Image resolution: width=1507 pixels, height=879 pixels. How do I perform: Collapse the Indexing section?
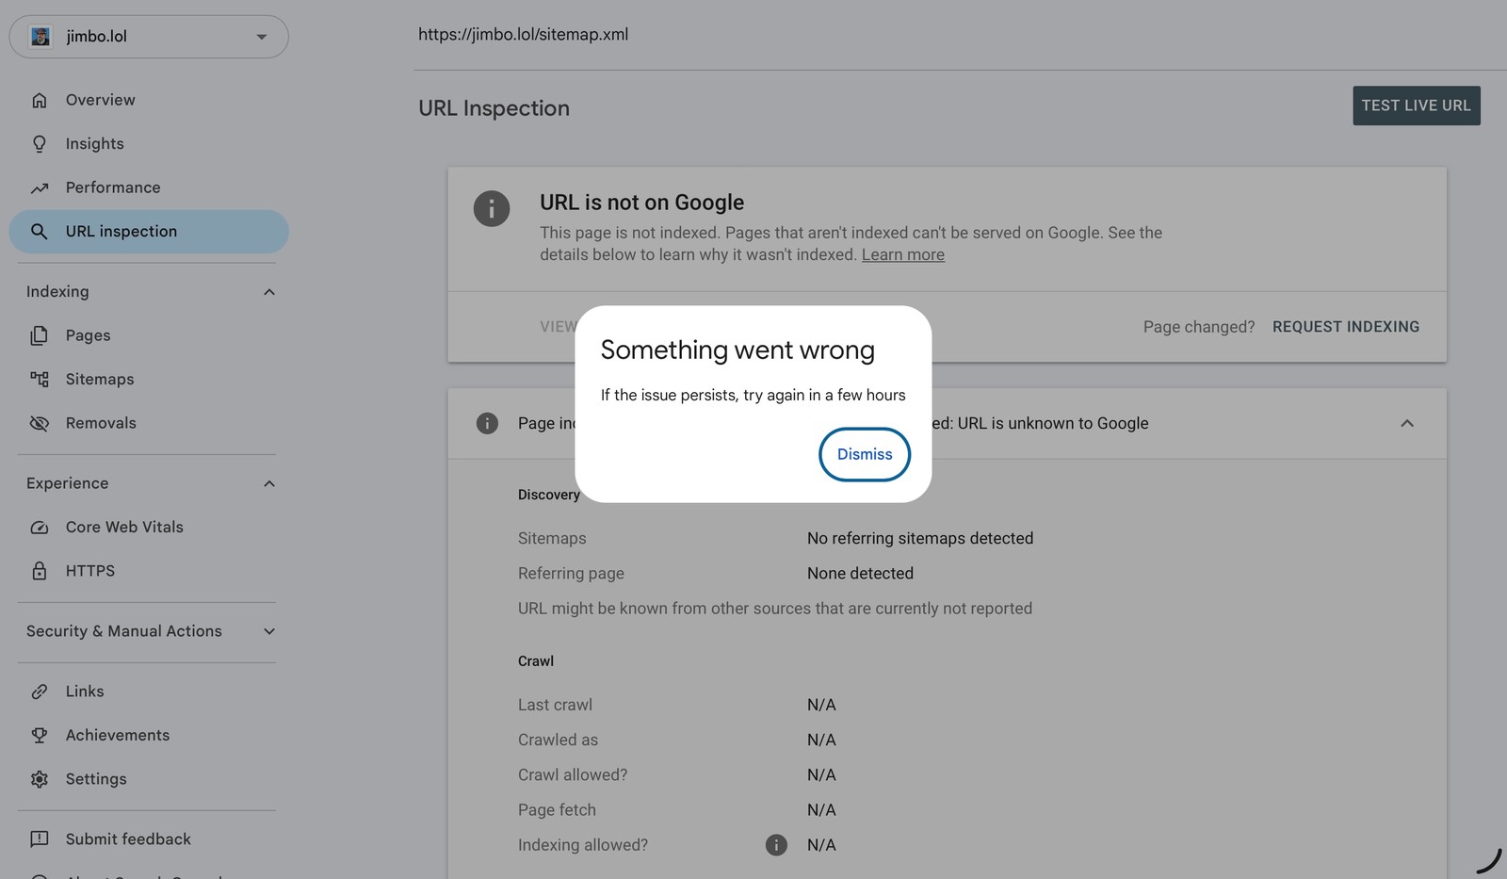click(x=269, y=292)
